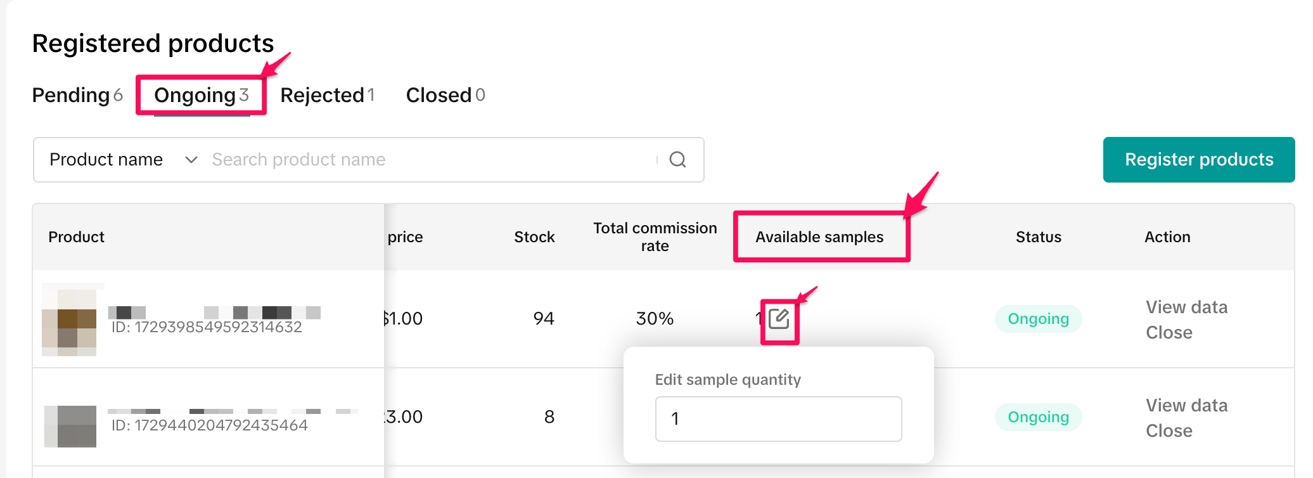Click the Total commission rate column header
The image size is (1313, 478).
[x=655, y=237]
